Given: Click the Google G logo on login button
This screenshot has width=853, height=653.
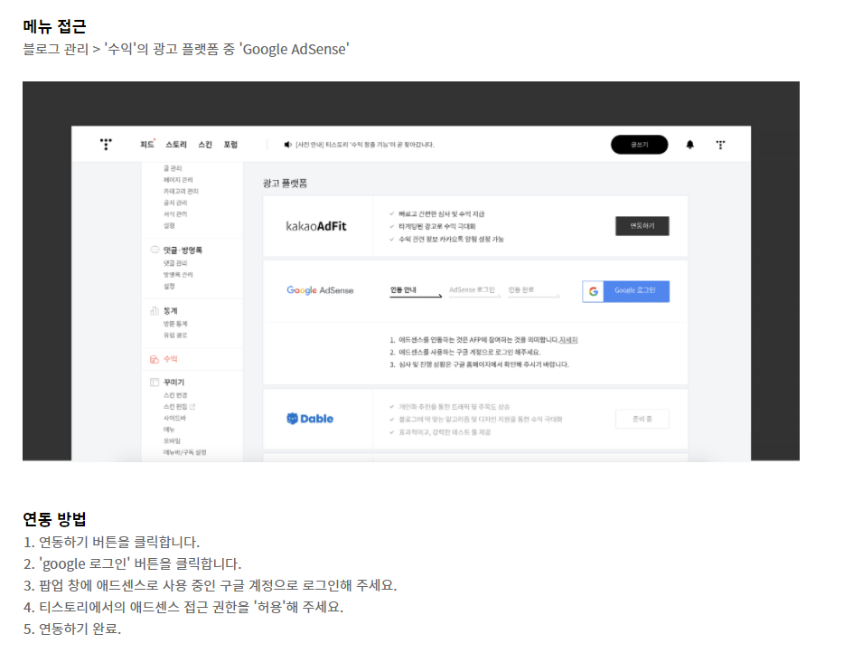Looking at the screenshot, I should [x=593, y=291].
